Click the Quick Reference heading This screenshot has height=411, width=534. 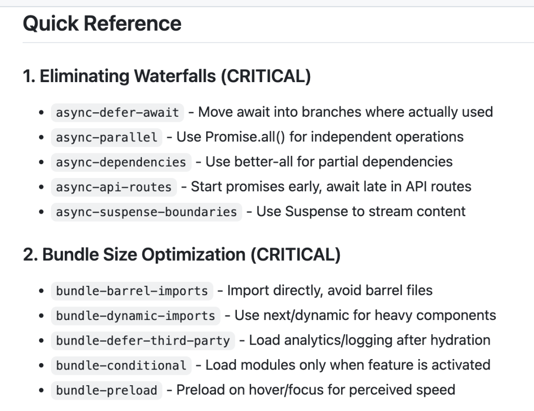(102, 24)
